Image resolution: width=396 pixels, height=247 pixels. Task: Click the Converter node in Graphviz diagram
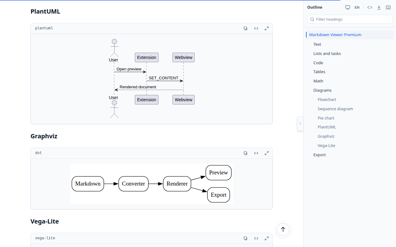[x=133, y=184]
